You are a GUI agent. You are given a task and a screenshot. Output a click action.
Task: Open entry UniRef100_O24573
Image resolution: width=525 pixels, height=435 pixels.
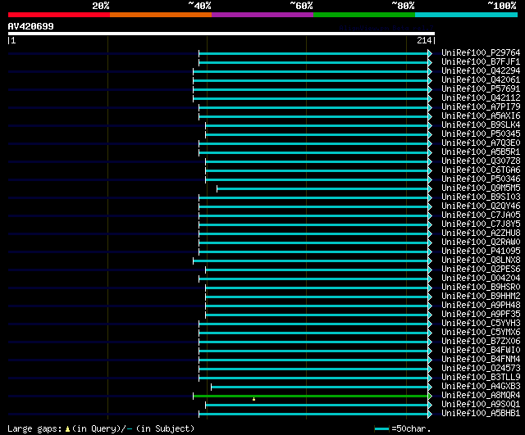tap(481, 369)
